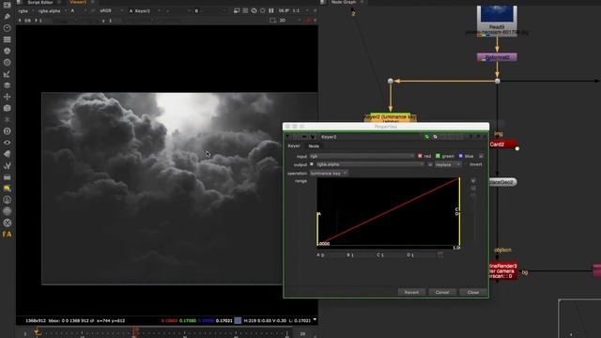Toggle the rgba.alpha output checkbox
Screen dimensions: 601x338
(x=312, y=164)
